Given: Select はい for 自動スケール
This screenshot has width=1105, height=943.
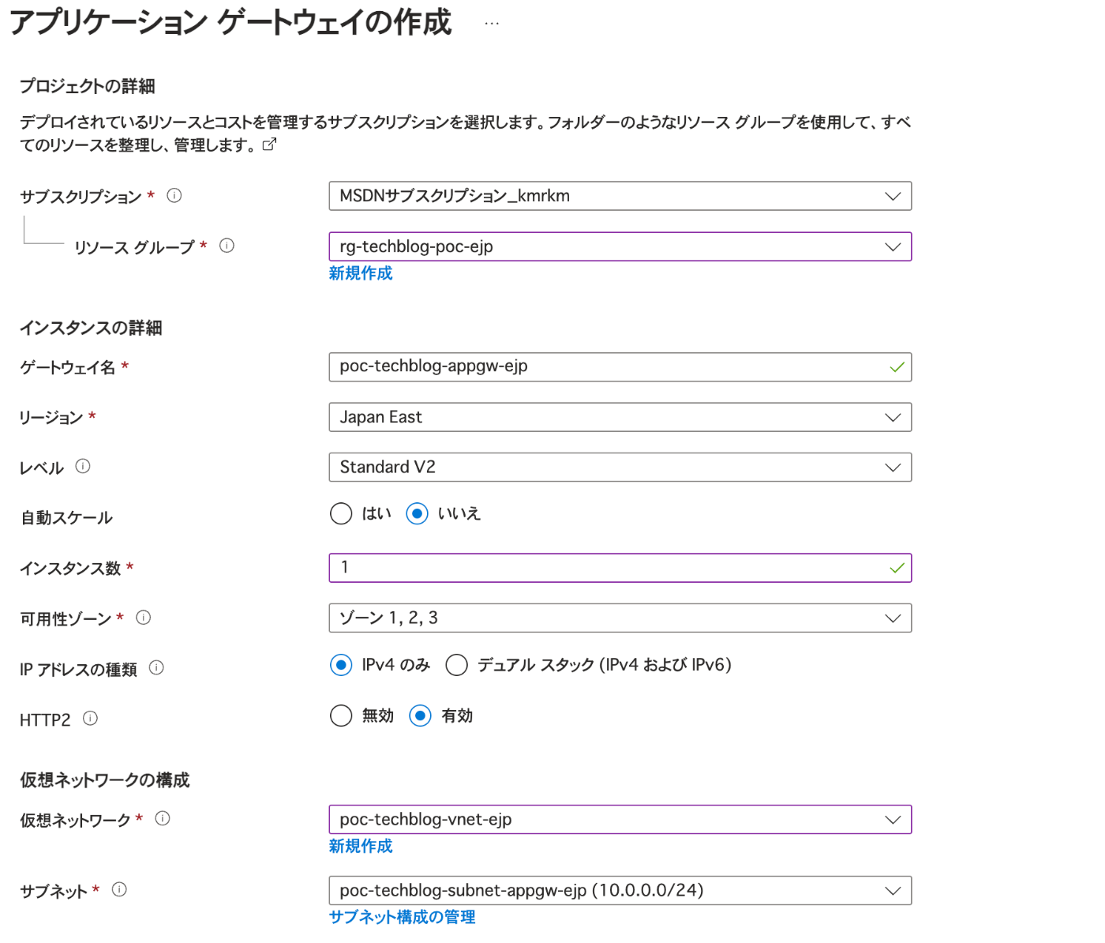Looking at the screenshot, I should pyautogui.click(x=341, y=513).
